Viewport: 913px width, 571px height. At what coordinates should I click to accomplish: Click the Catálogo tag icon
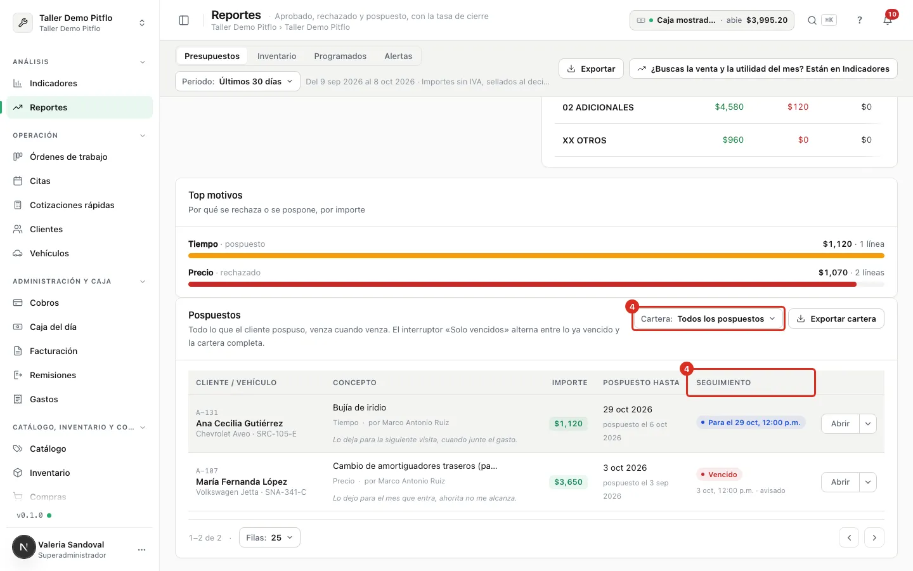[18, 449]
